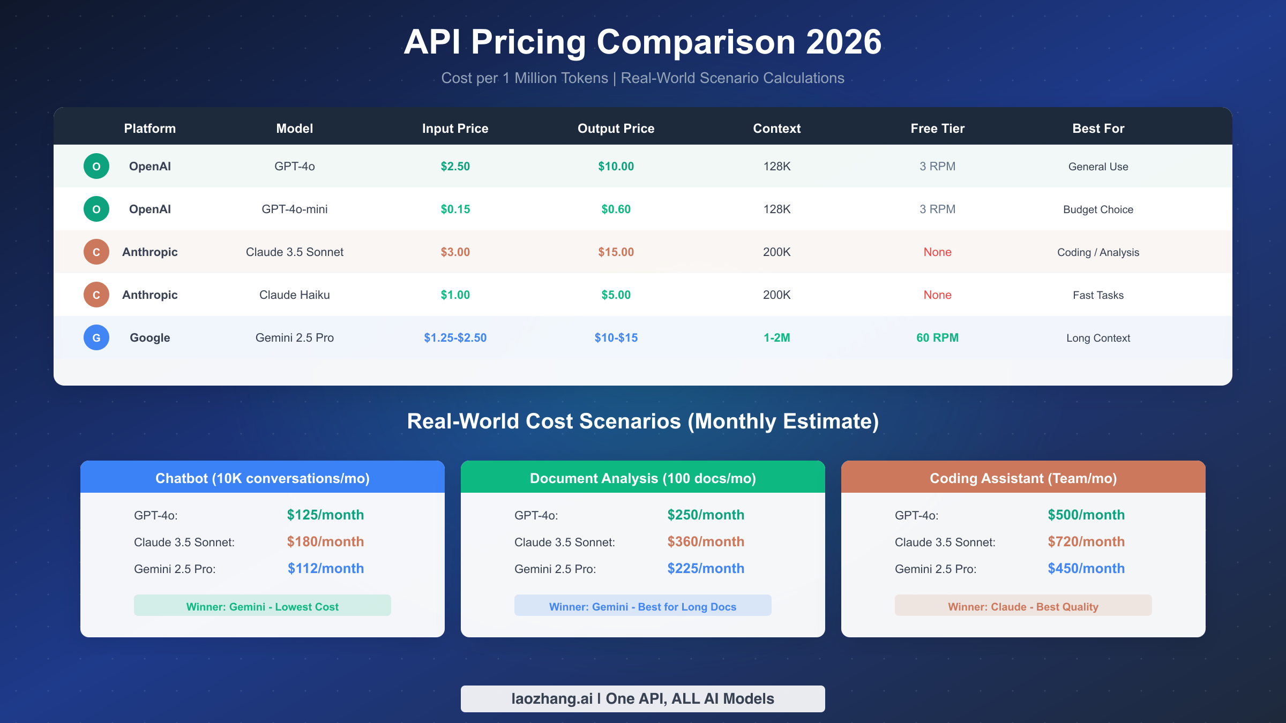Image resolution: width=1286 pixels, height=723 pixels.
Task: Click the blue Chatbot scenario header
Action: point(263,478)
